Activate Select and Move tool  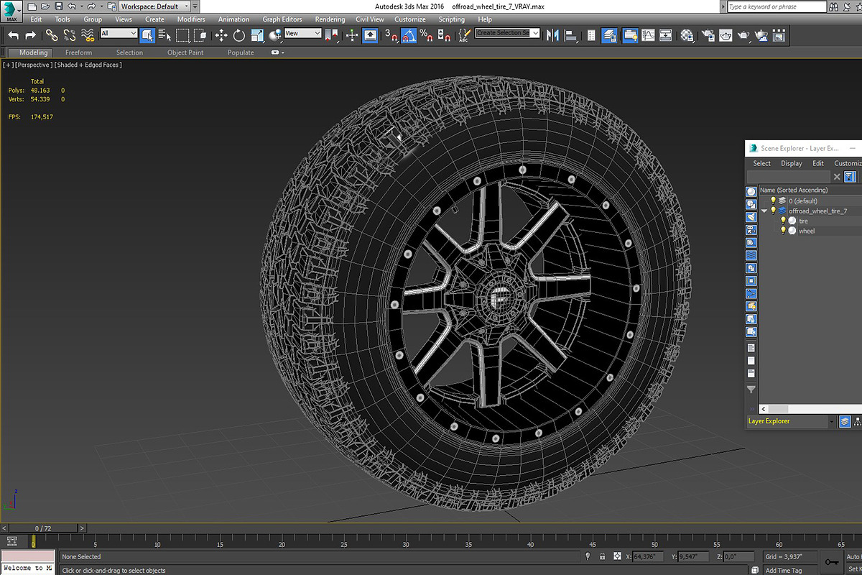pyautogui.click(x=221, y=34)
